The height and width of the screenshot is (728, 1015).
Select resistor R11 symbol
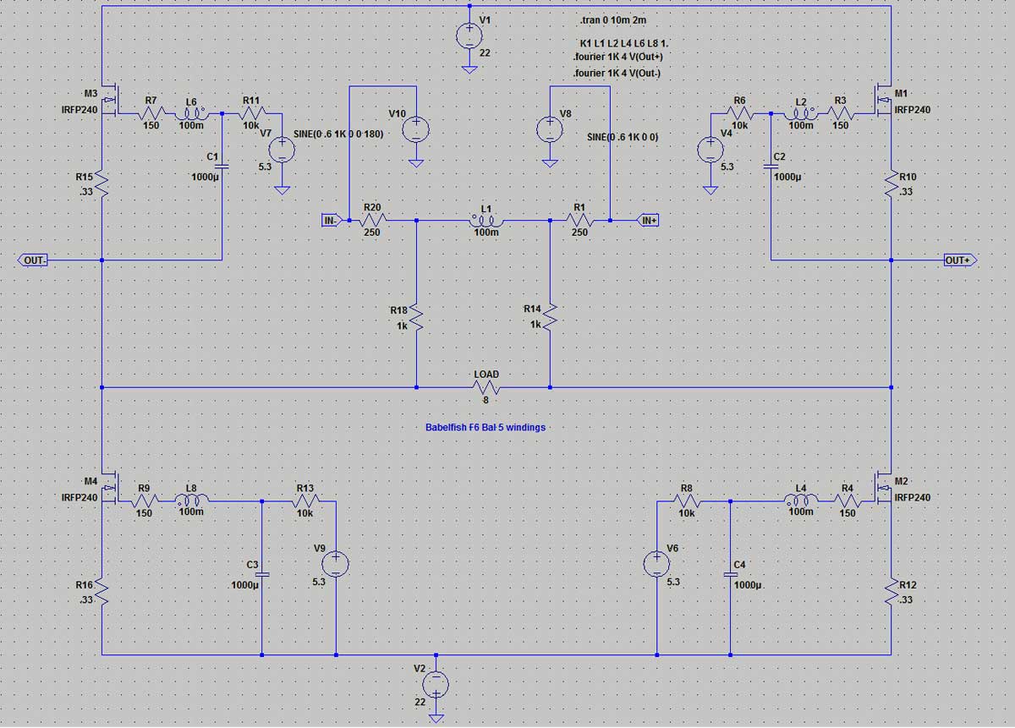click(250, 112)
